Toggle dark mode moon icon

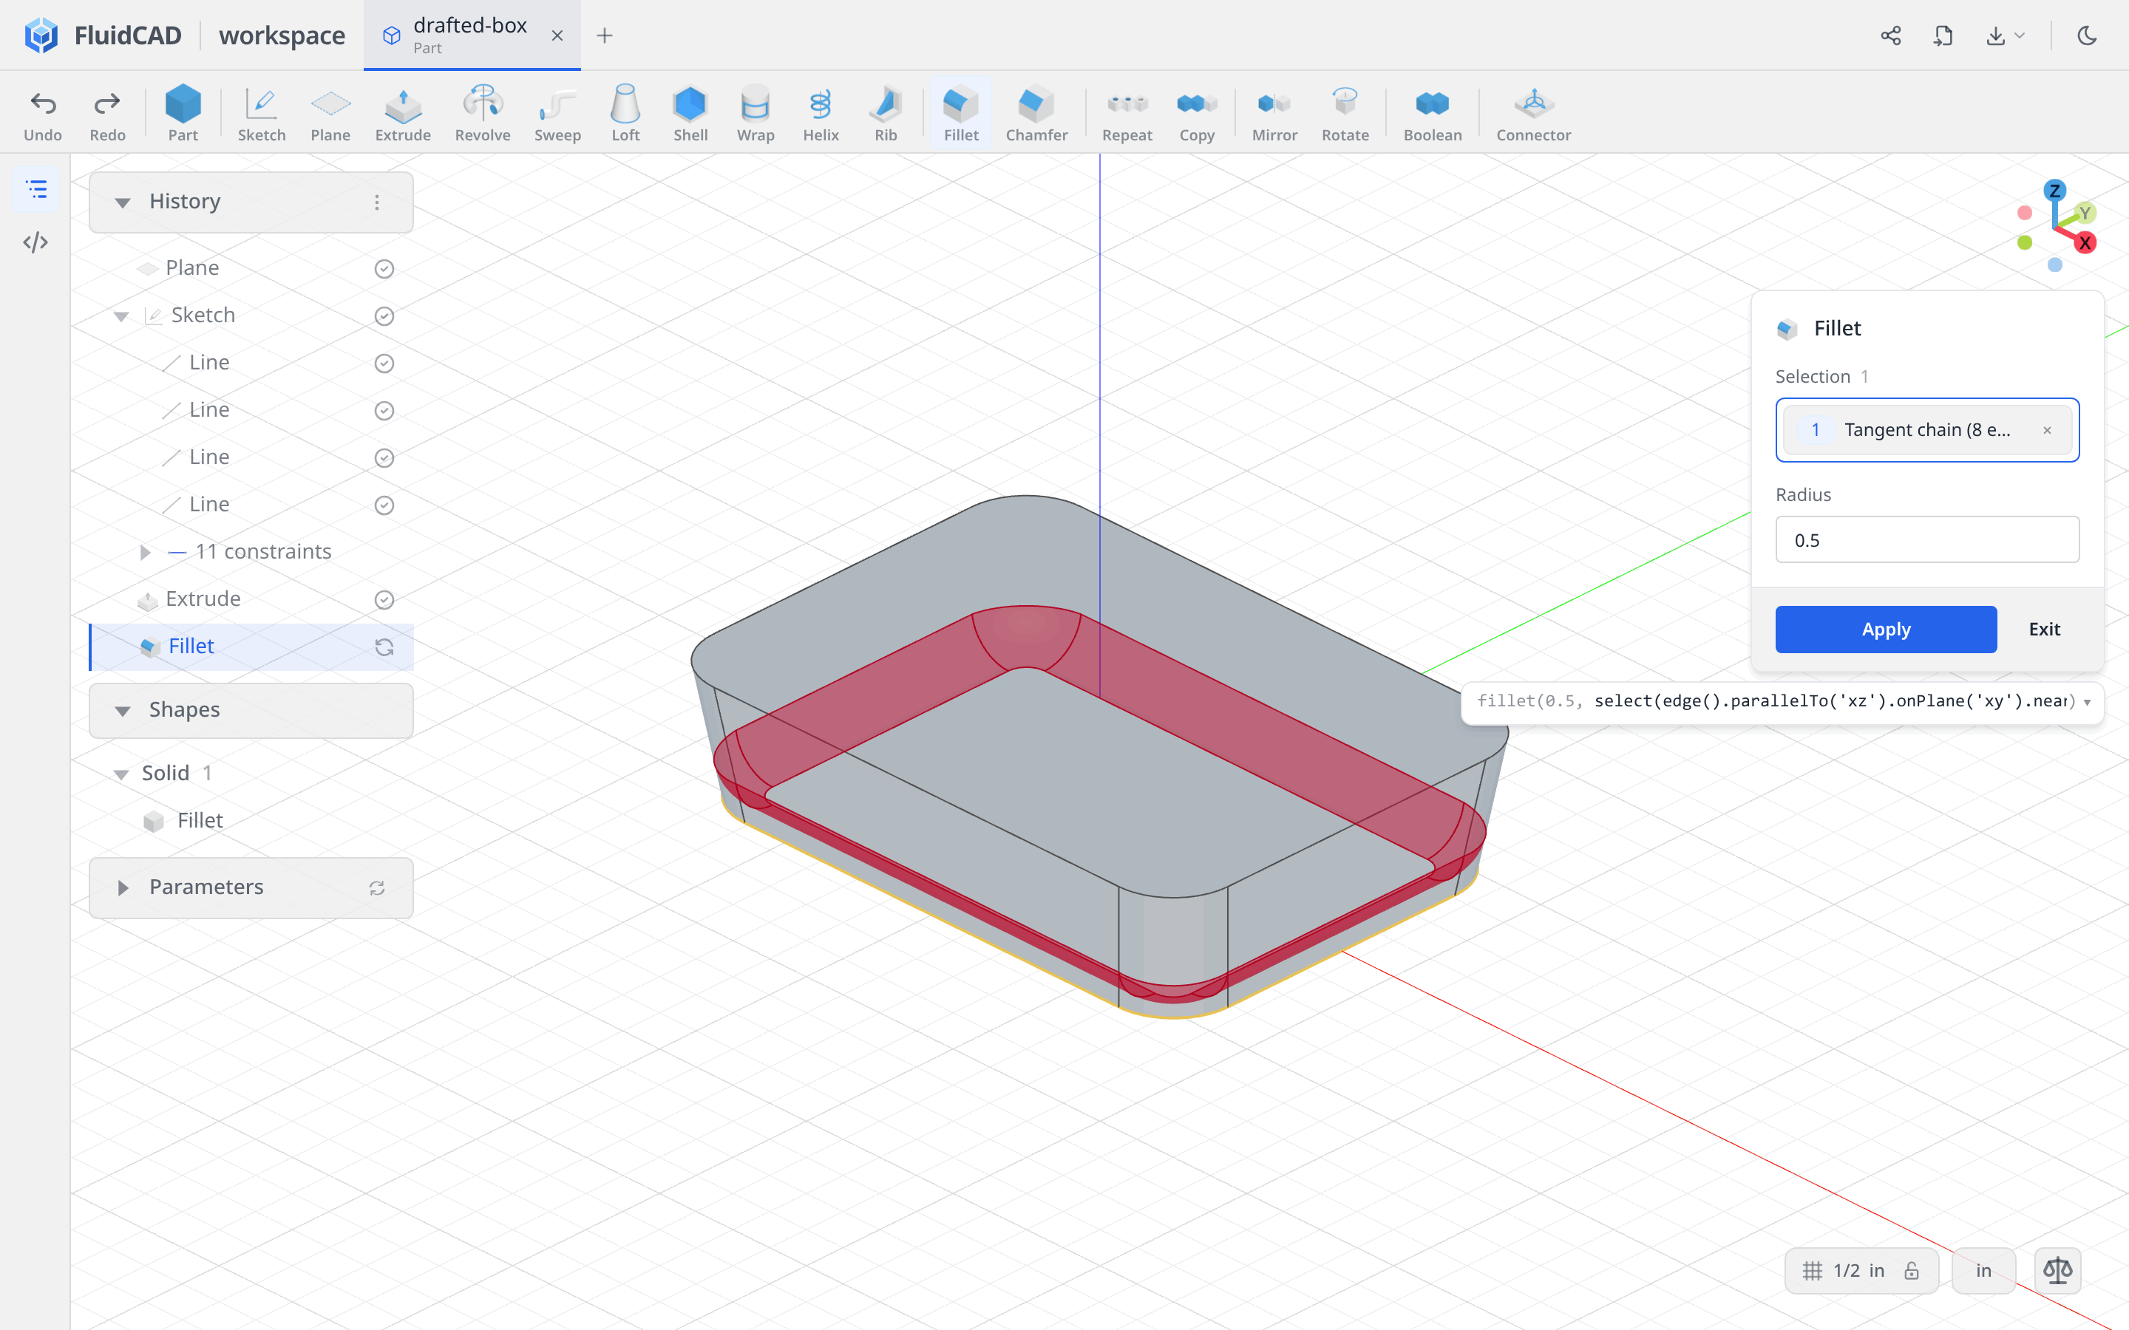tap(2087, 35)
